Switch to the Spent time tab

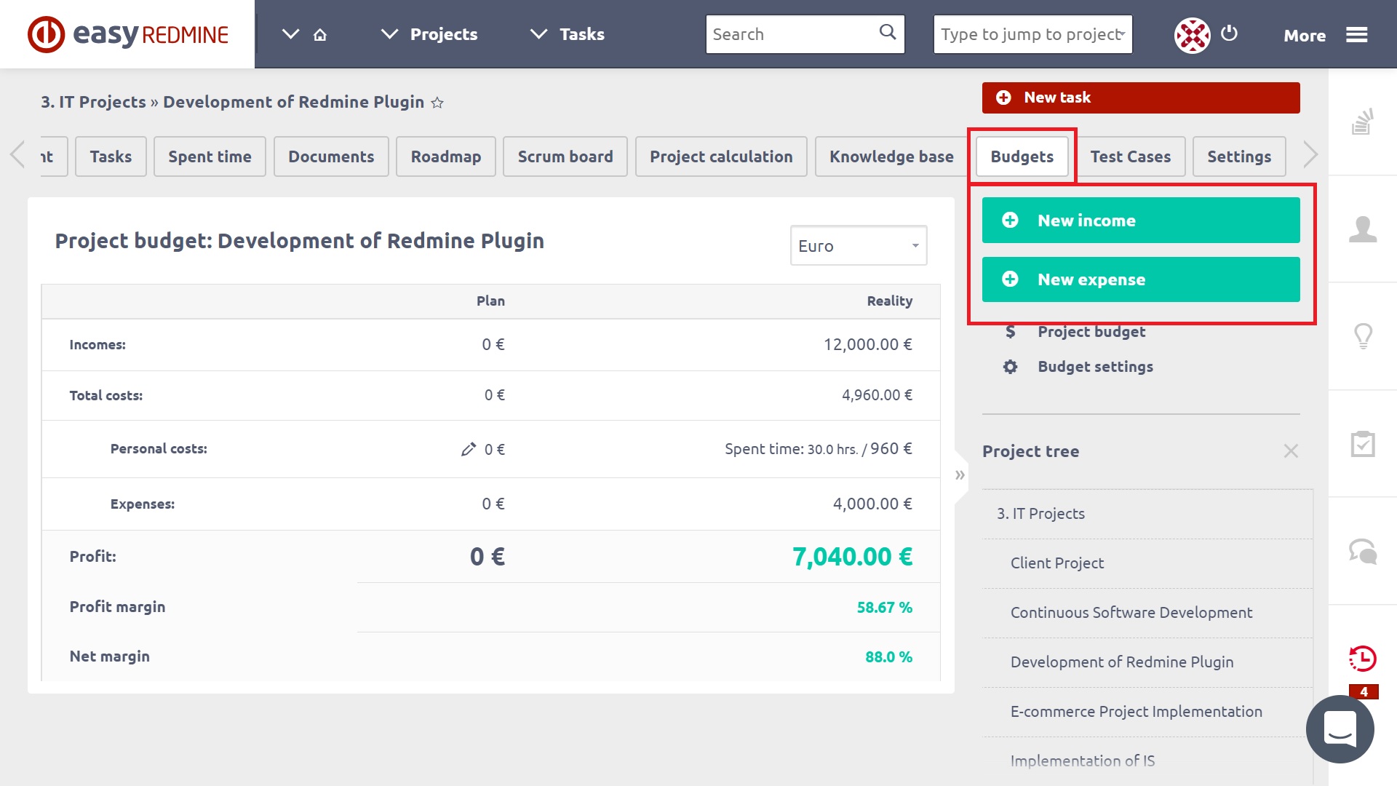coord(210,156)
